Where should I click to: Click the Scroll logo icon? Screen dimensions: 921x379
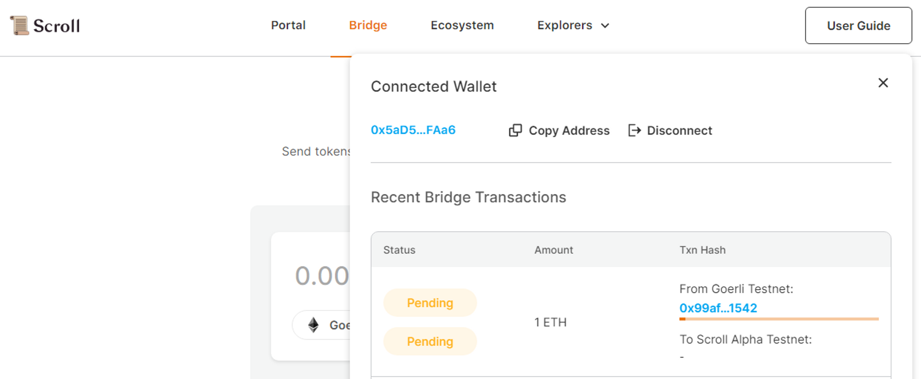[19, 25]
